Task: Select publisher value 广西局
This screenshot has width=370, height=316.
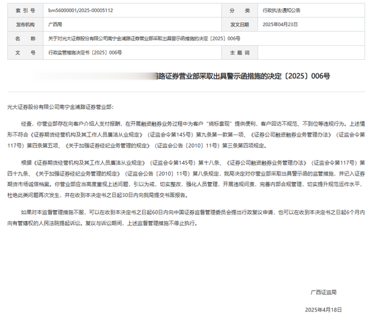Action: (55, 24)
